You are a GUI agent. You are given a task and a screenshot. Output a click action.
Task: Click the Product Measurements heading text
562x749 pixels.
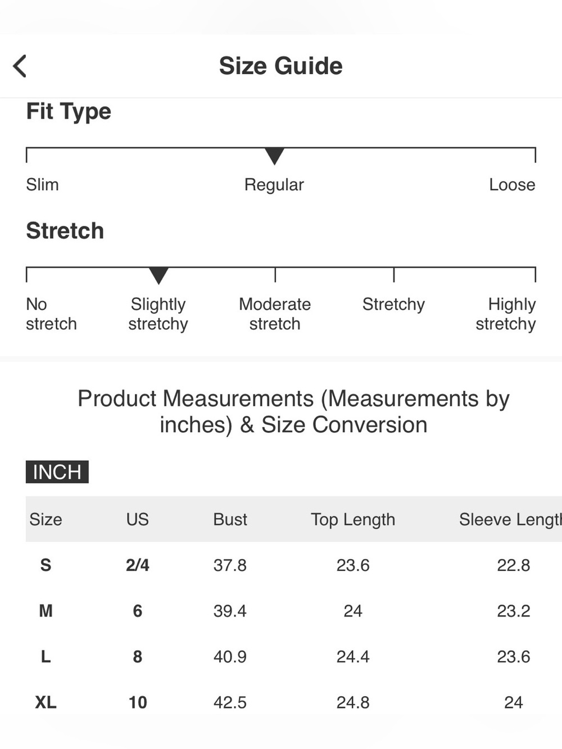(293, 411)
